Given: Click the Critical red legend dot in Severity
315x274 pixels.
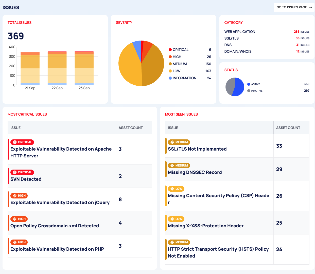Looking at the screenshot, I should [170, 50].
